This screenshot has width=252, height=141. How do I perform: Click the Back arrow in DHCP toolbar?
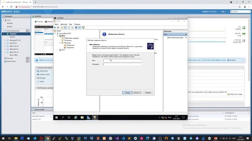55,27
